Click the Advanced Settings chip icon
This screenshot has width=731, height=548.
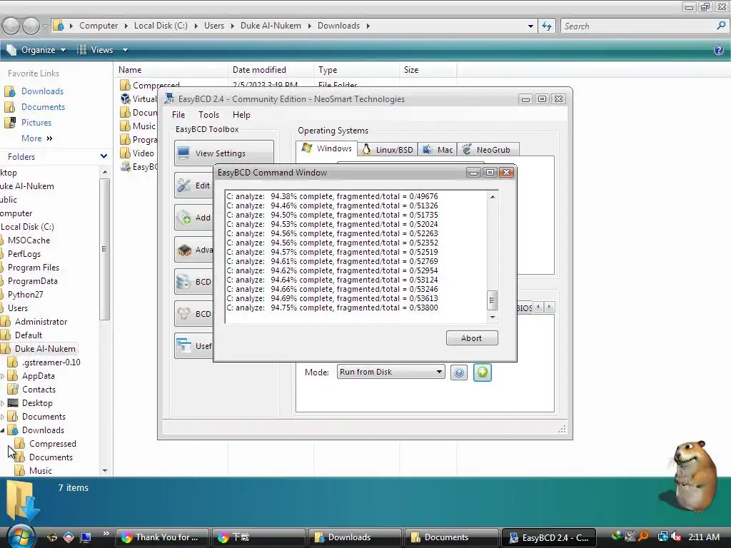click(184, 250)
